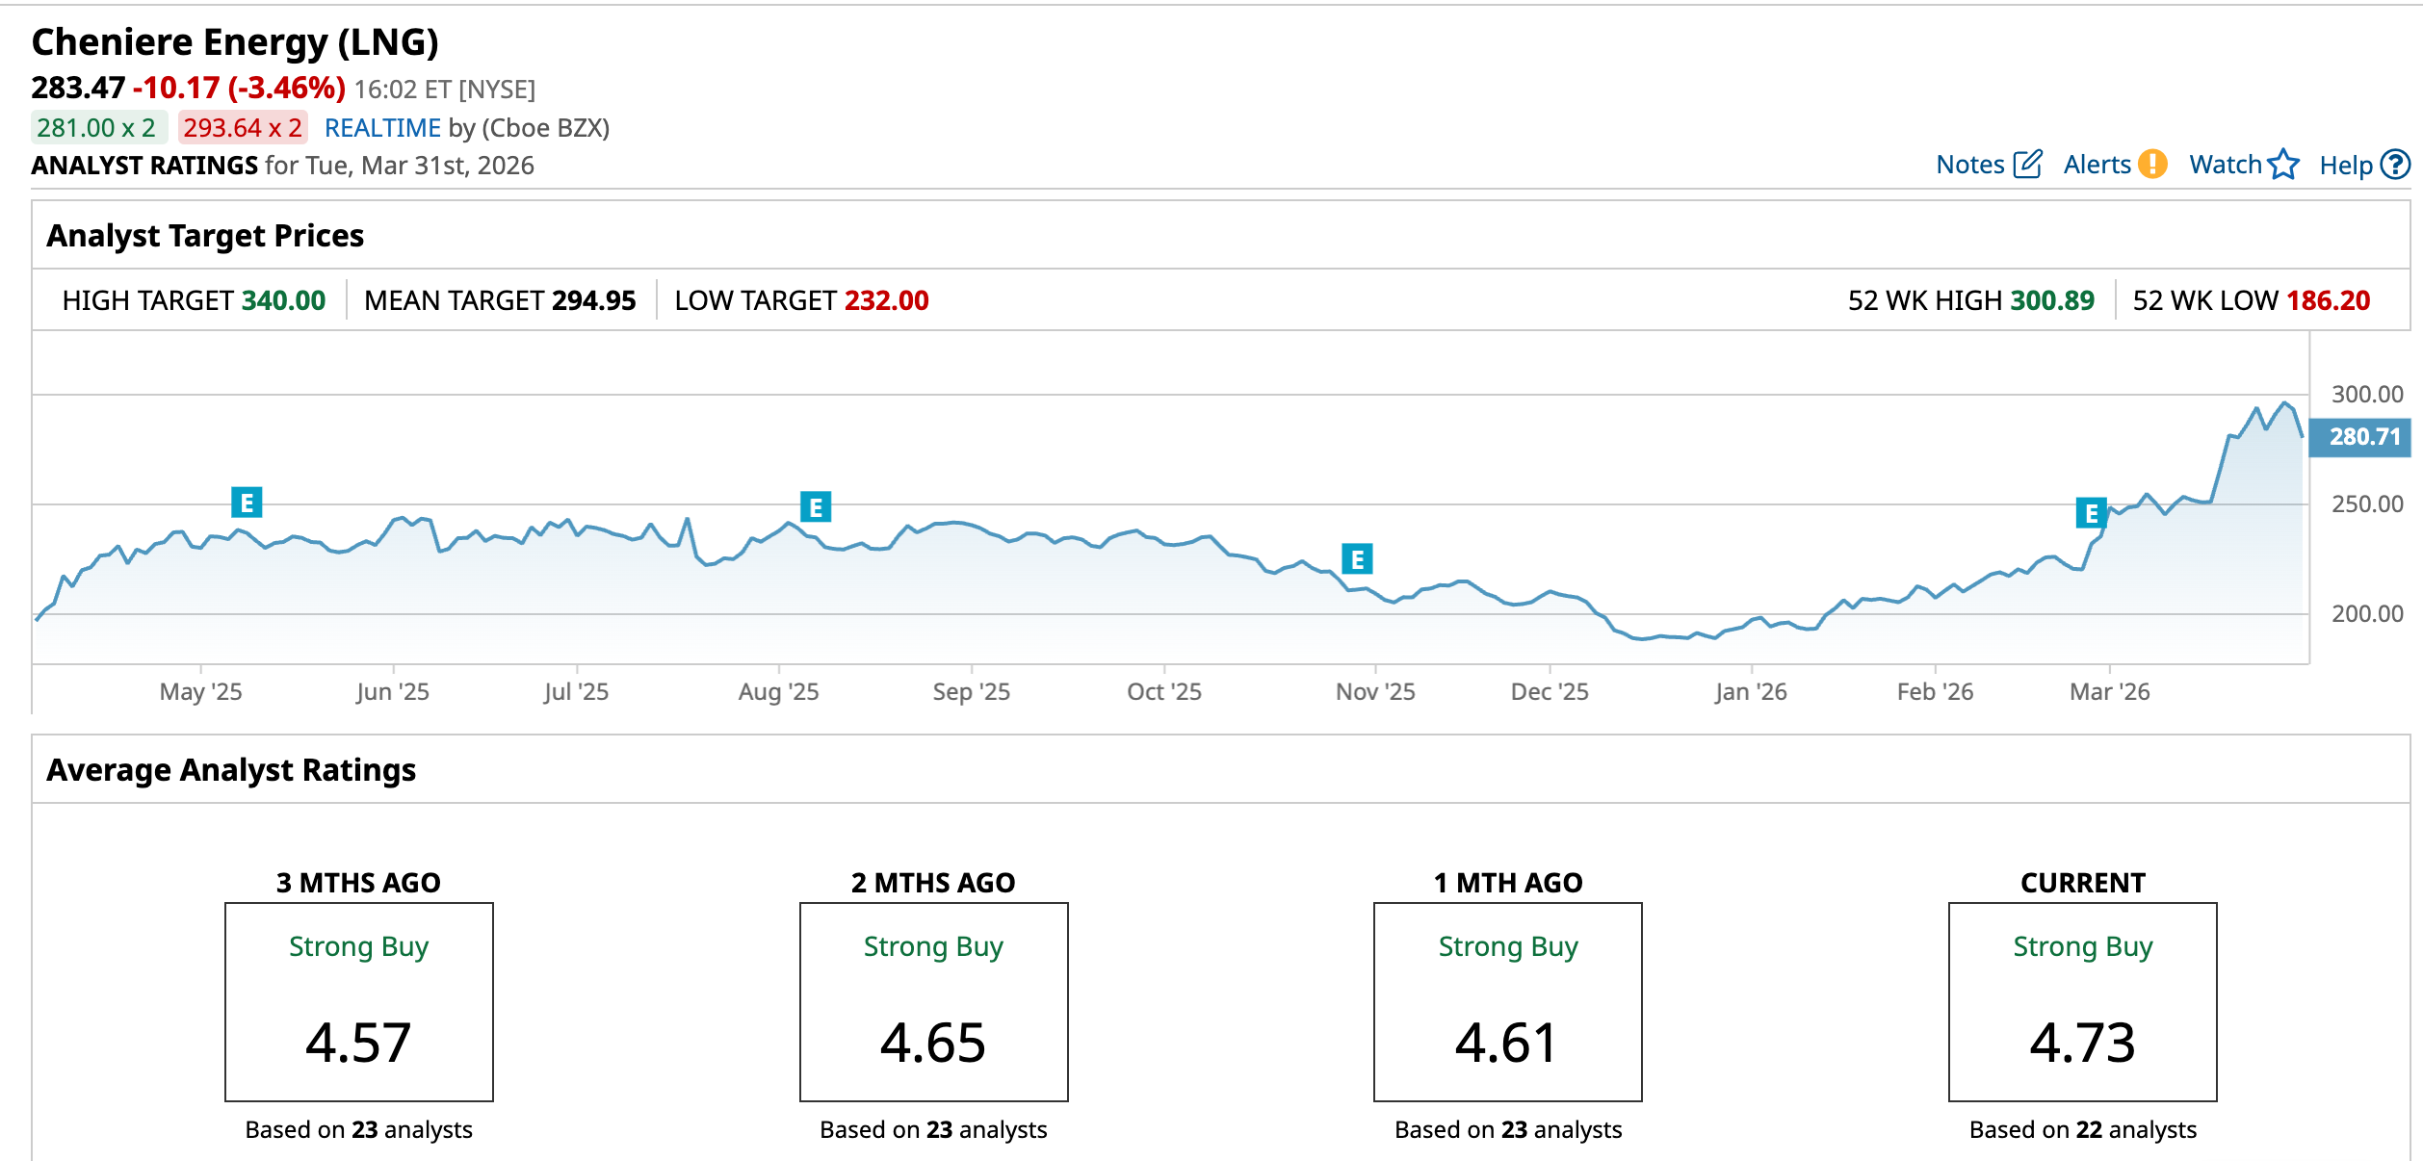This screenshot has width=2423, height=1161.
Task: Click the CURRENT rating box showing 4.73
Action: coord(2082,1001)
